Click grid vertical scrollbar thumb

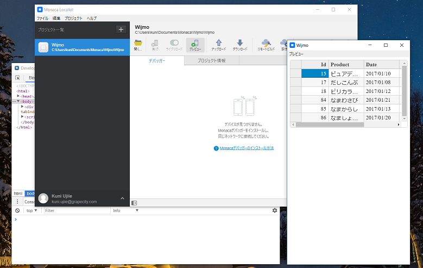click(x=404, y=90)
